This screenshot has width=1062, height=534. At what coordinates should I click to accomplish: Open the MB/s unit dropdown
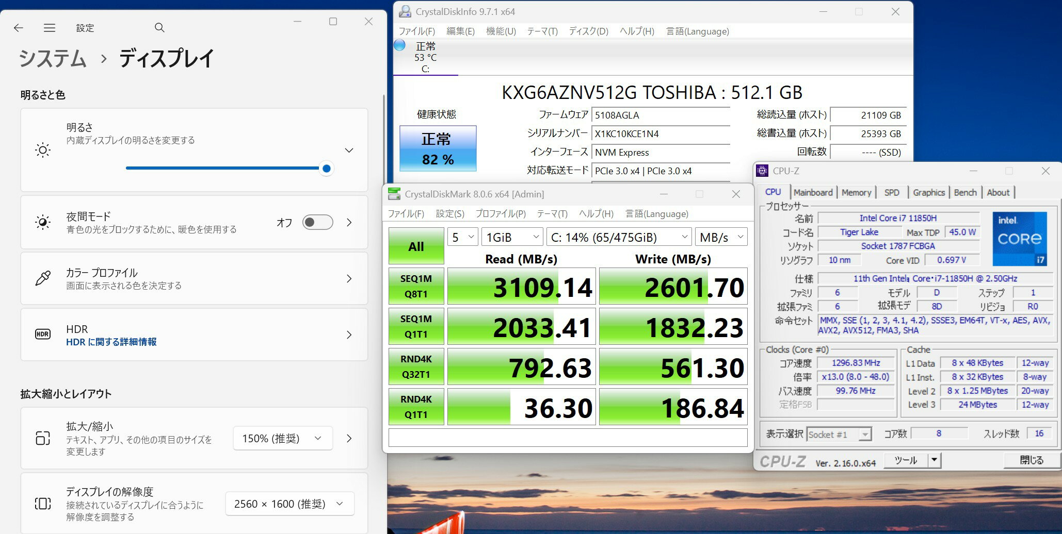coord(721,237)
